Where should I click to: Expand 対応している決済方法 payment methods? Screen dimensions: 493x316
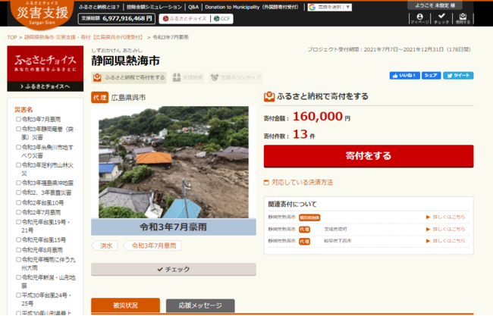click(301, 183)
